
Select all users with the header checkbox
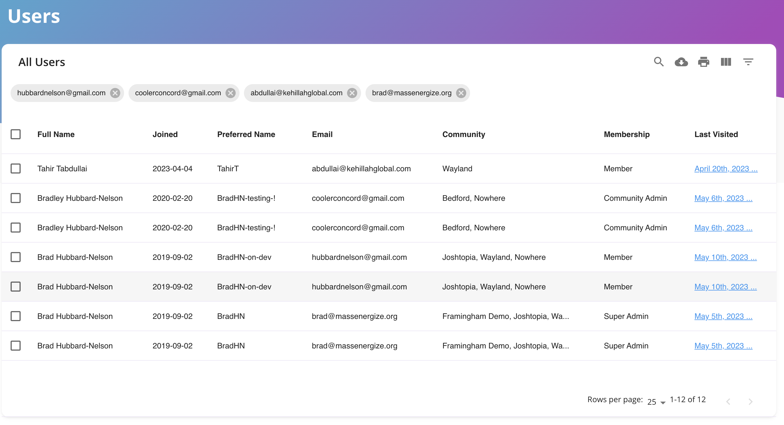click(16, 134)
